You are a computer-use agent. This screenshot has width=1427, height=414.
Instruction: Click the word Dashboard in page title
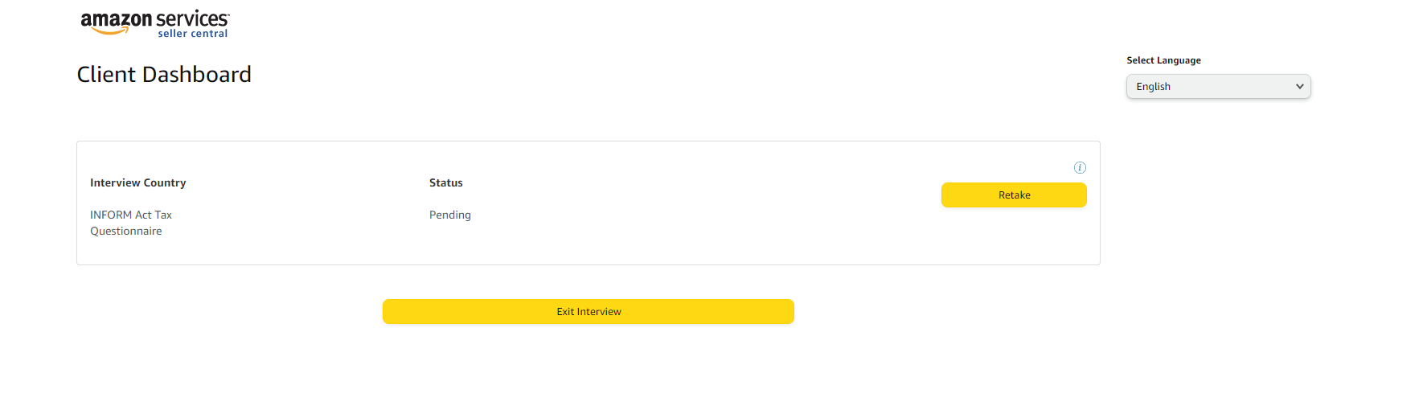point(197,75)
